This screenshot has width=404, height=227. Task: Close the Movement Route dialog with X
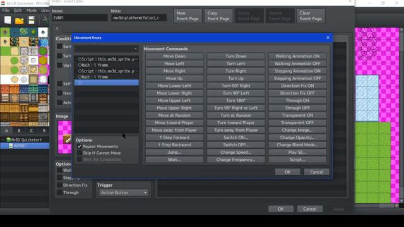[x=328, y=38]
